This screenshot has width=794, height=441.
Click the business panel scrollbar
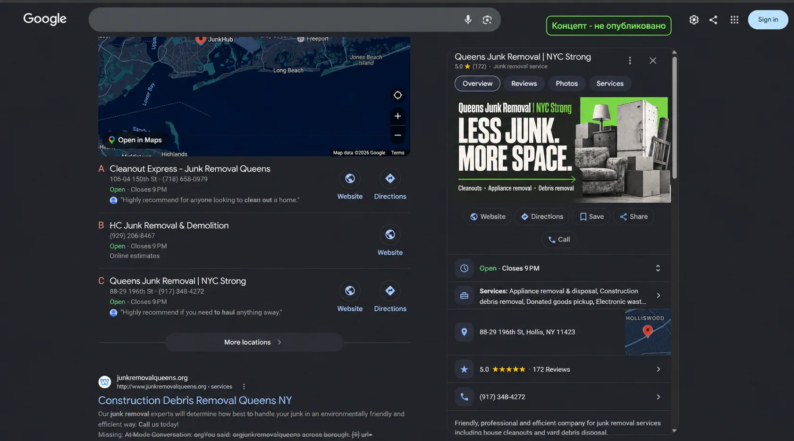[x=675, y=118]
